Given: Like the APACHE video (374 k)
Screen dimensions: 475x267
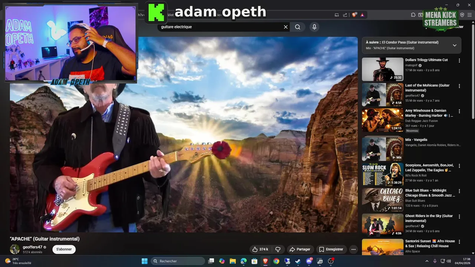Looking at the screenshot, I should [x=261, y=249].
